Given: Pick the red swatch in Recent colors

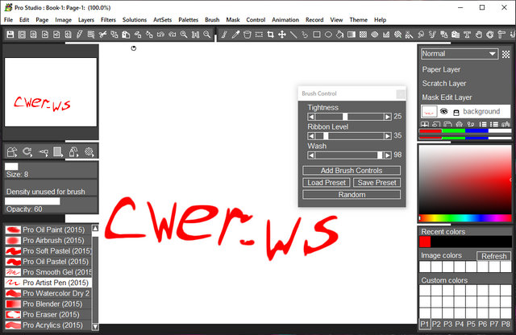Looking at the screenshot, I should [425, 242].
